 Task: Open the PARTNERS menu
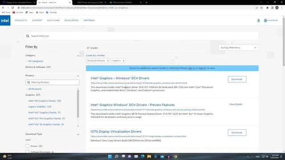[x=89, y=20]
